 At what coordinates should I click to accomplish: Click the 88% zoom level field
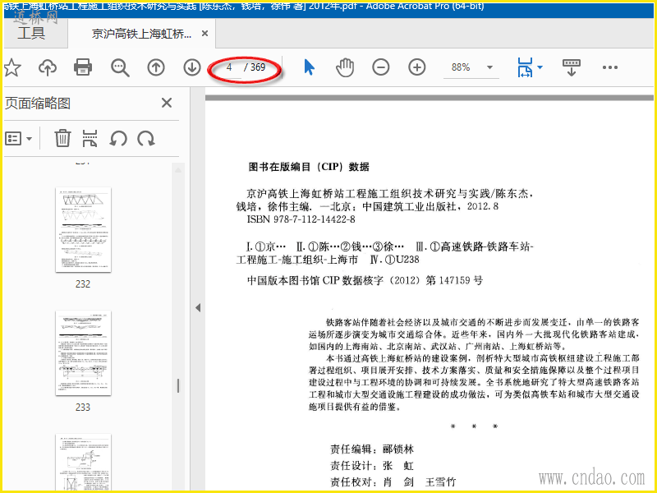point(461,67)
